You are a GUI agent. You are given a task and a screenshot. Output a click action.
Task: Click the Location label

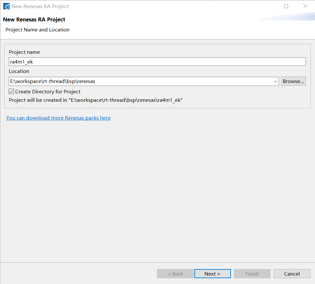[19, 71]
